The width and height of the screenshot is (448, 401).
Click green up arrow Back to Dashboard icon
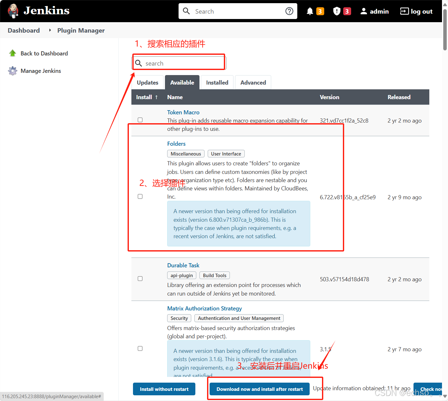click(x=13, y=53)
